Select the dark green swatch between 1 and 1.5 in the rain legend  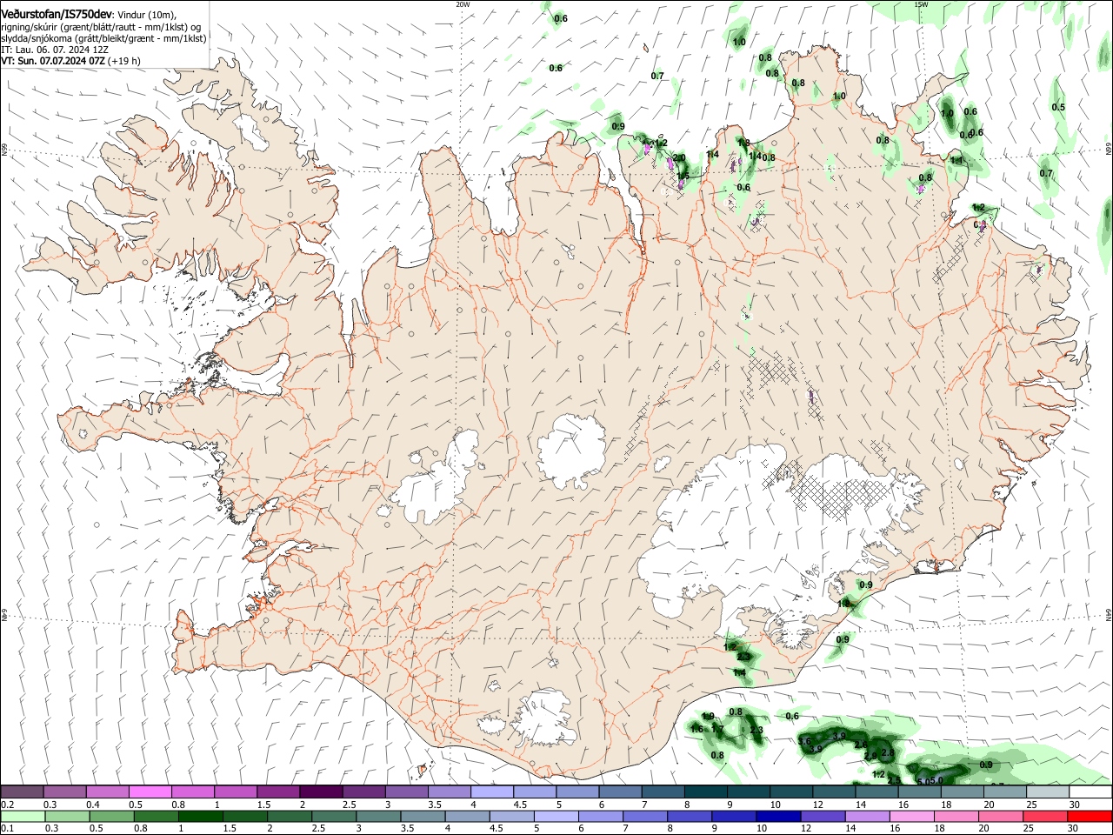[x=200, y=816]
